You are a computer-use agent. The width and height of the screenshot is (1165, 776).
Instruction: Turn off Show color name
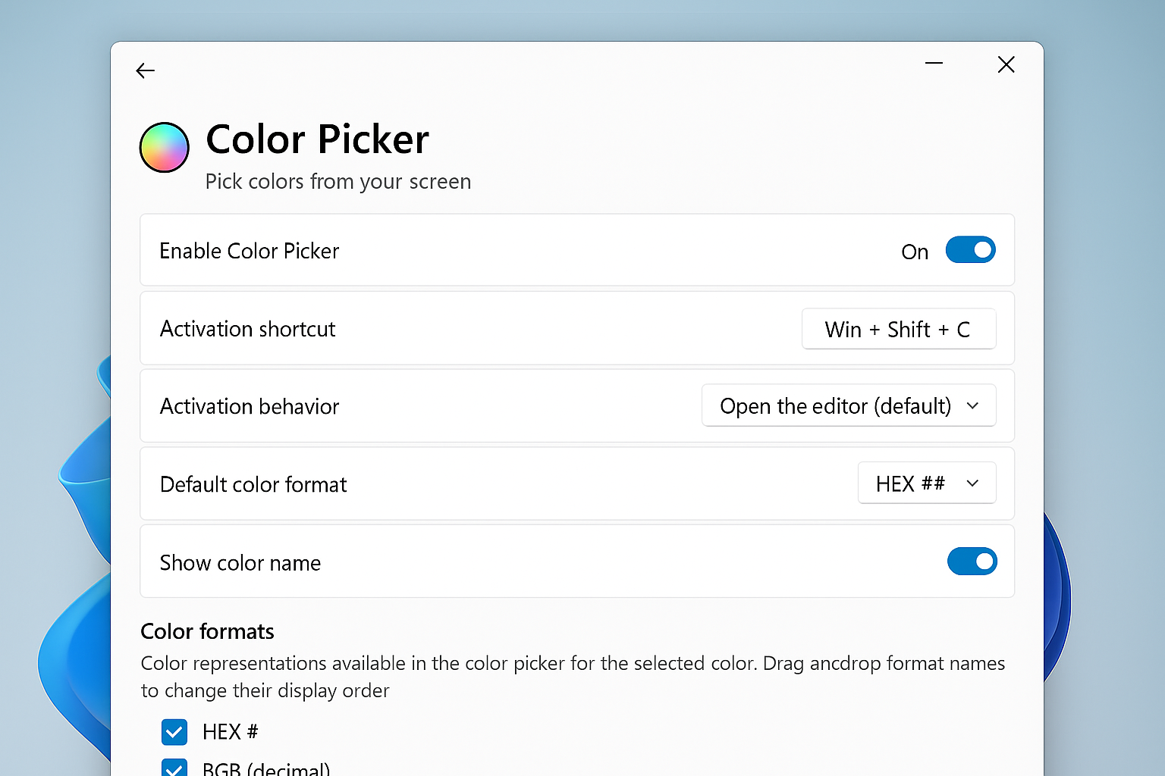click(x=972, y=562)
